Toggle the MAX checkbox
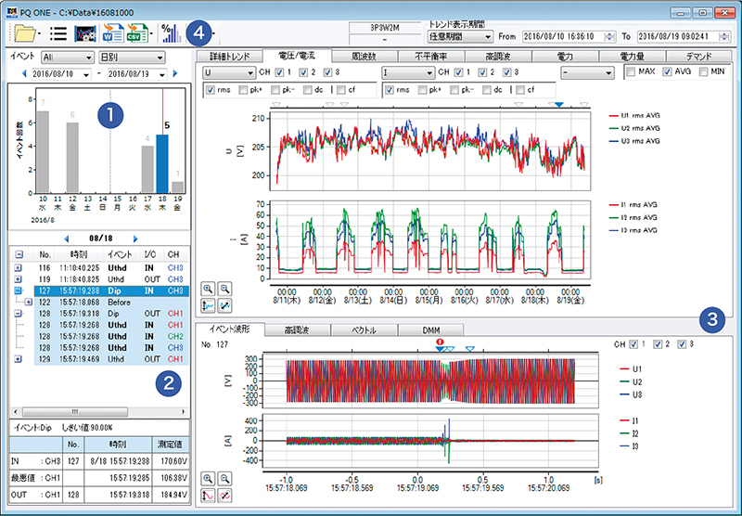The height and width of the screenshot is (516, 742). click(x=630, y=71)
